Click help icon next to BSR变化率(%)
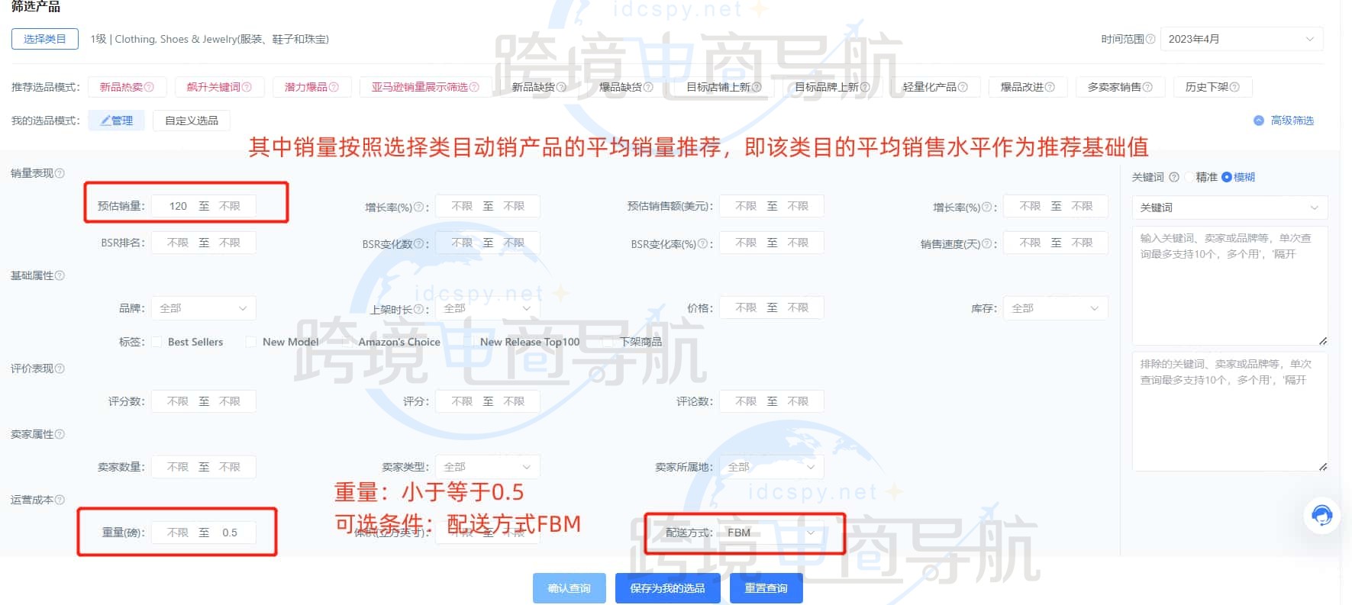Screen dimensions: 1352x605 [702, 244]
